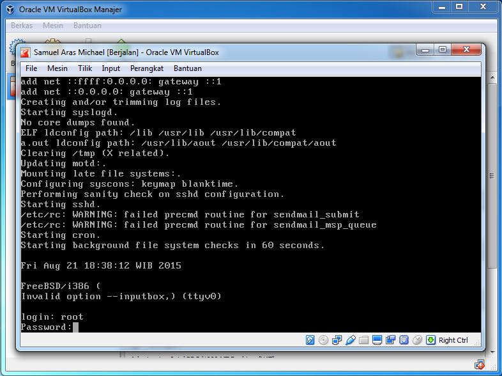Click the 'Updating motd:.' line
The image size is (502, 376).
coord(63,164)
